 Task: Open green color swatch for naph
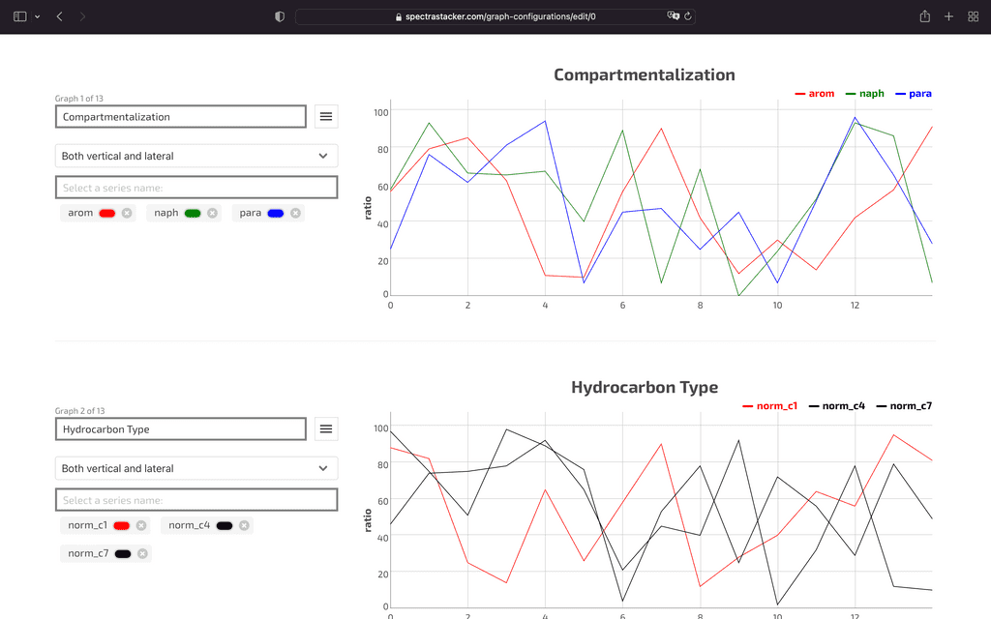[x=193, y=214]
